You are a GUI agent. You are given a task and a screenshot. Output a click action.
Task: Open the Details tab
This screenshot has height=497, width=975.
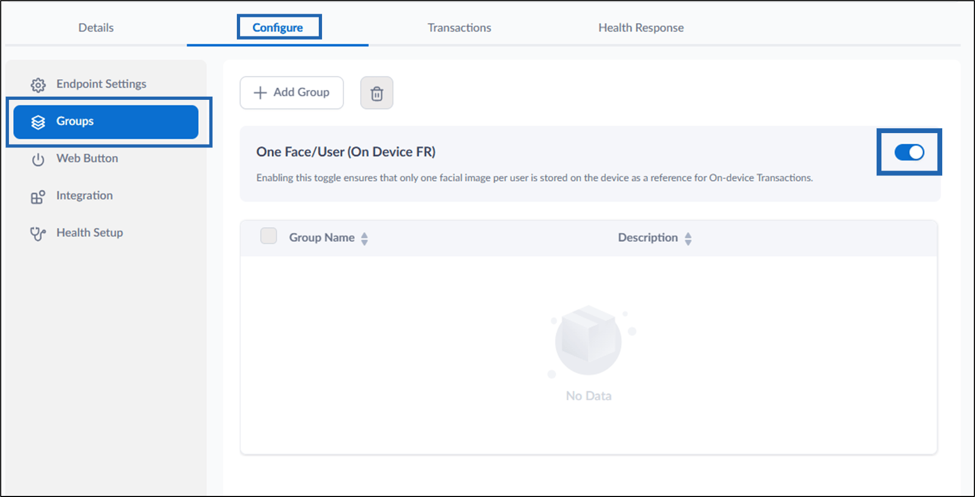click(96, 27)
